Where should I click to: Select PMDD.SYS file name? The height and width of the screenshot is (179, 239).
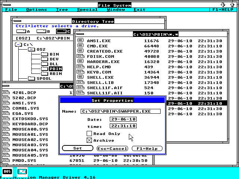click(x=24, y=161)
